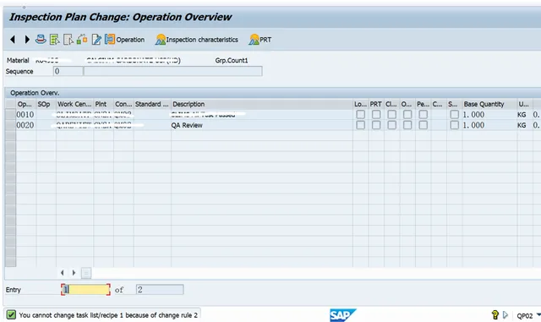Tick the O... checkbox for operation 0020

click(407, 125)
